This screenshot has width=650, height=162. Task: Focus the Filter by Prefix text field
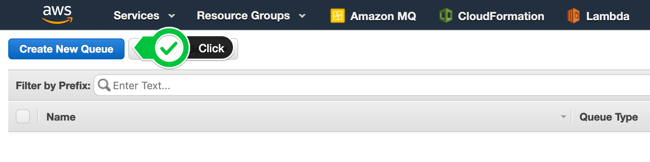372,85
